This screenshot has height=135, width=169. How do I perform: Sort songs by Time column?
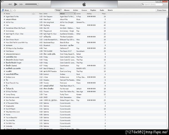pos(41,14)
